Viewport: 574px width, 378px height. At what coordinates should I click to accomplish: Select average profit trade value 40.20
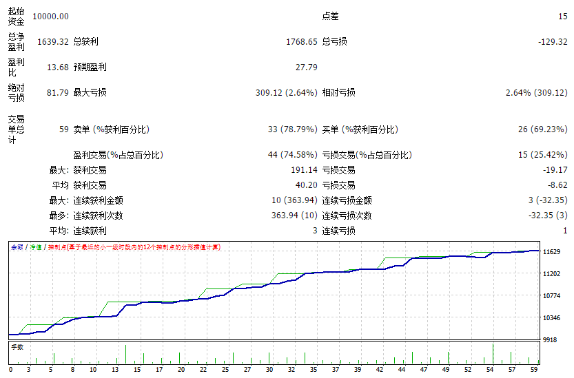click(x=307, y=185)
